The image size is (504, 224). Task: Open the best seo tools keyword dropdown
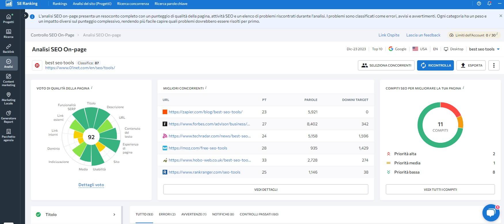(484, 49)
